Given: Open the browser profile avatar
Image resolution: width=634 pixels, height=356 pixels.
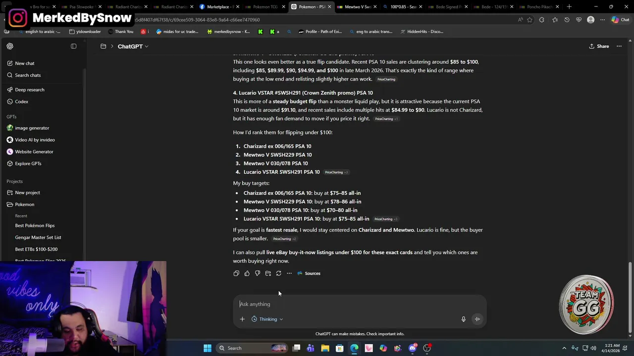Looking at the screenshot, I should point(590,20).
